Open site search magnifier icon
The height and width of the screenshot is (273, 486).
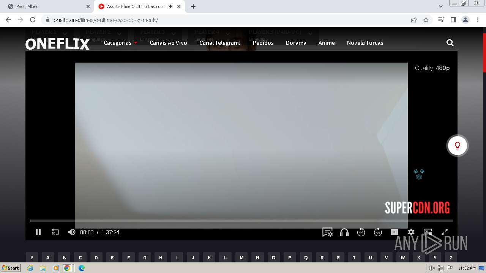tap(450, 43)
